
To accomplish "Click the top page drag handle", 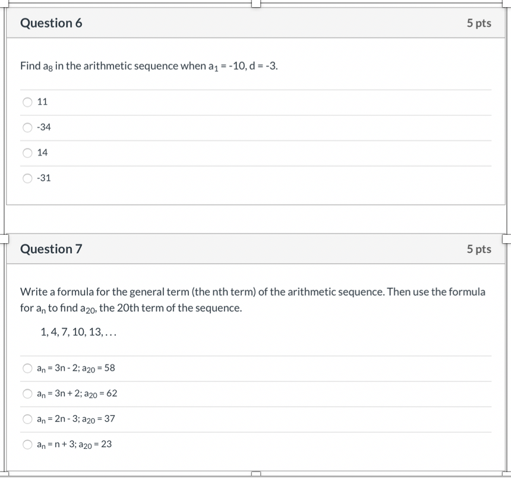I will tap(255, 3).
